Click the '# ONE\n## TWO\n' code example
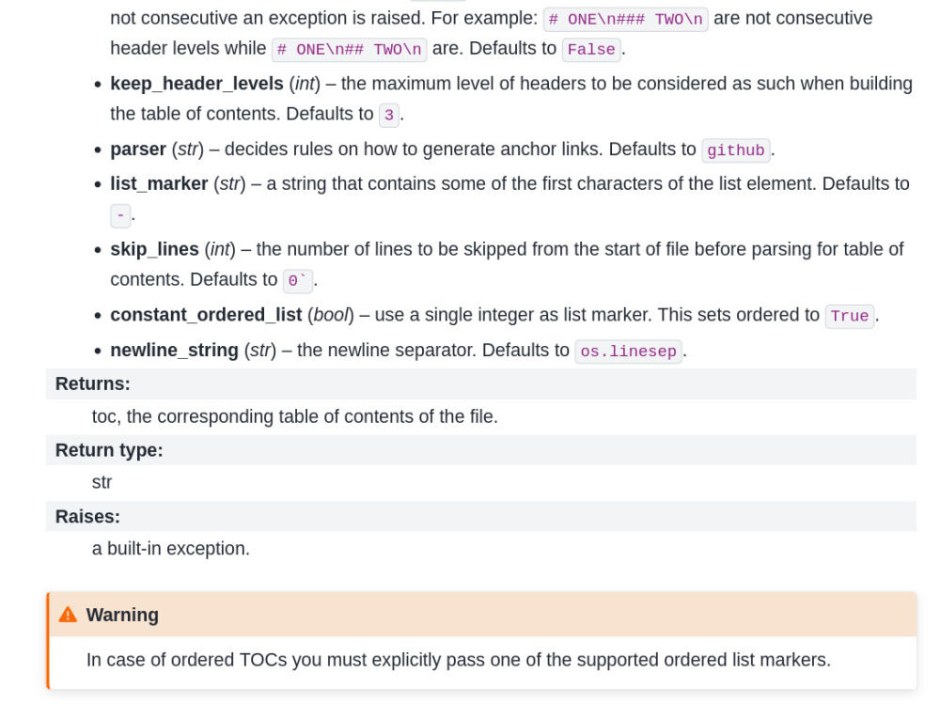This screenshot has height=704, width=940. 349,49
